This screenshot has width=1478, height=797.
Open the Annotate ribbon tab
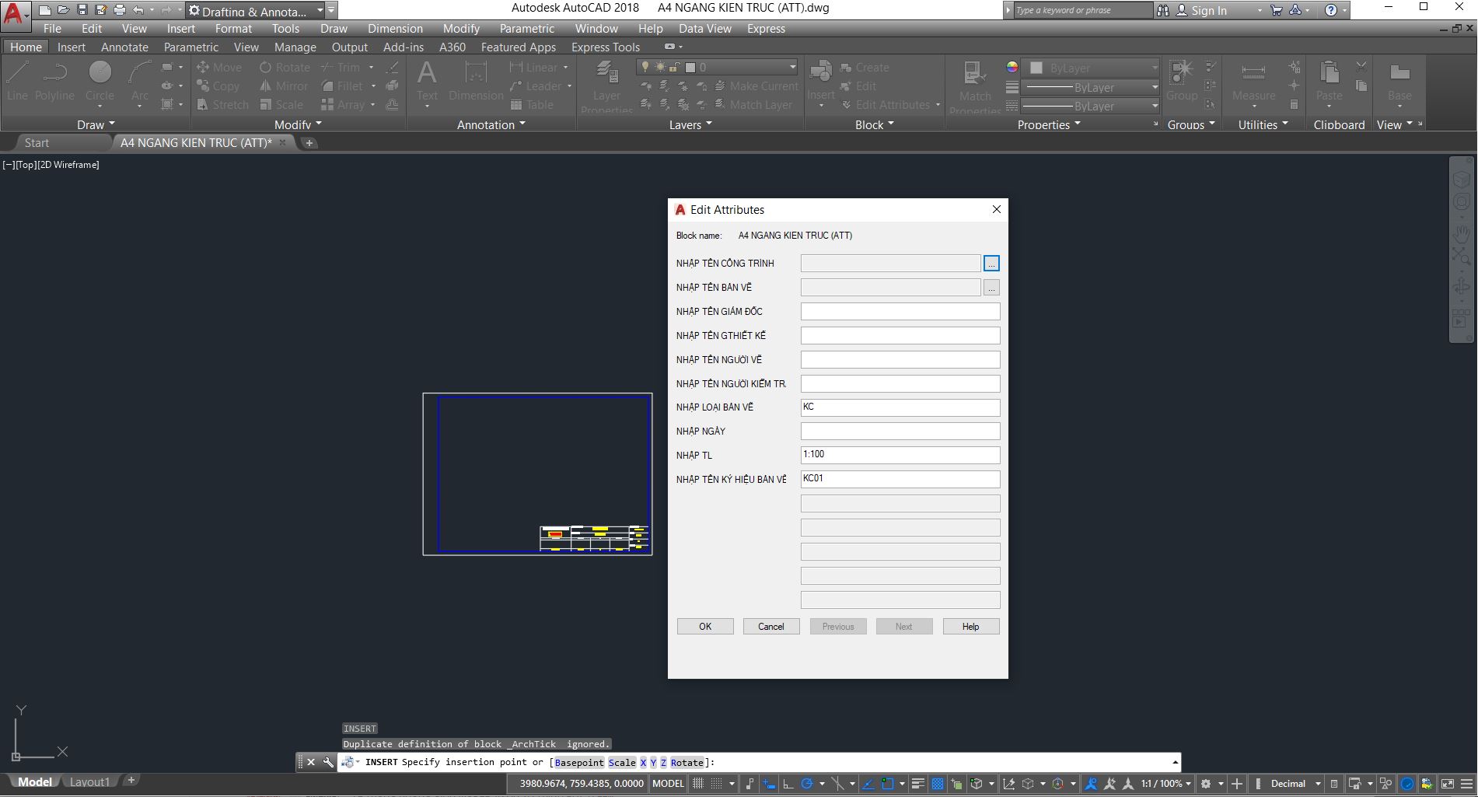[x=124, y=47]
